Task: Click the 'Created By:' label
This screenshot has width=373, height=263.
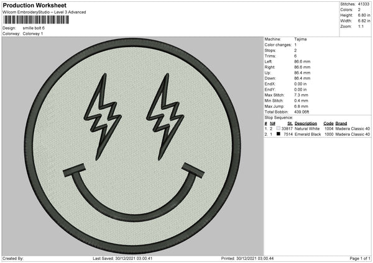Action: click(x=13, y=259)
